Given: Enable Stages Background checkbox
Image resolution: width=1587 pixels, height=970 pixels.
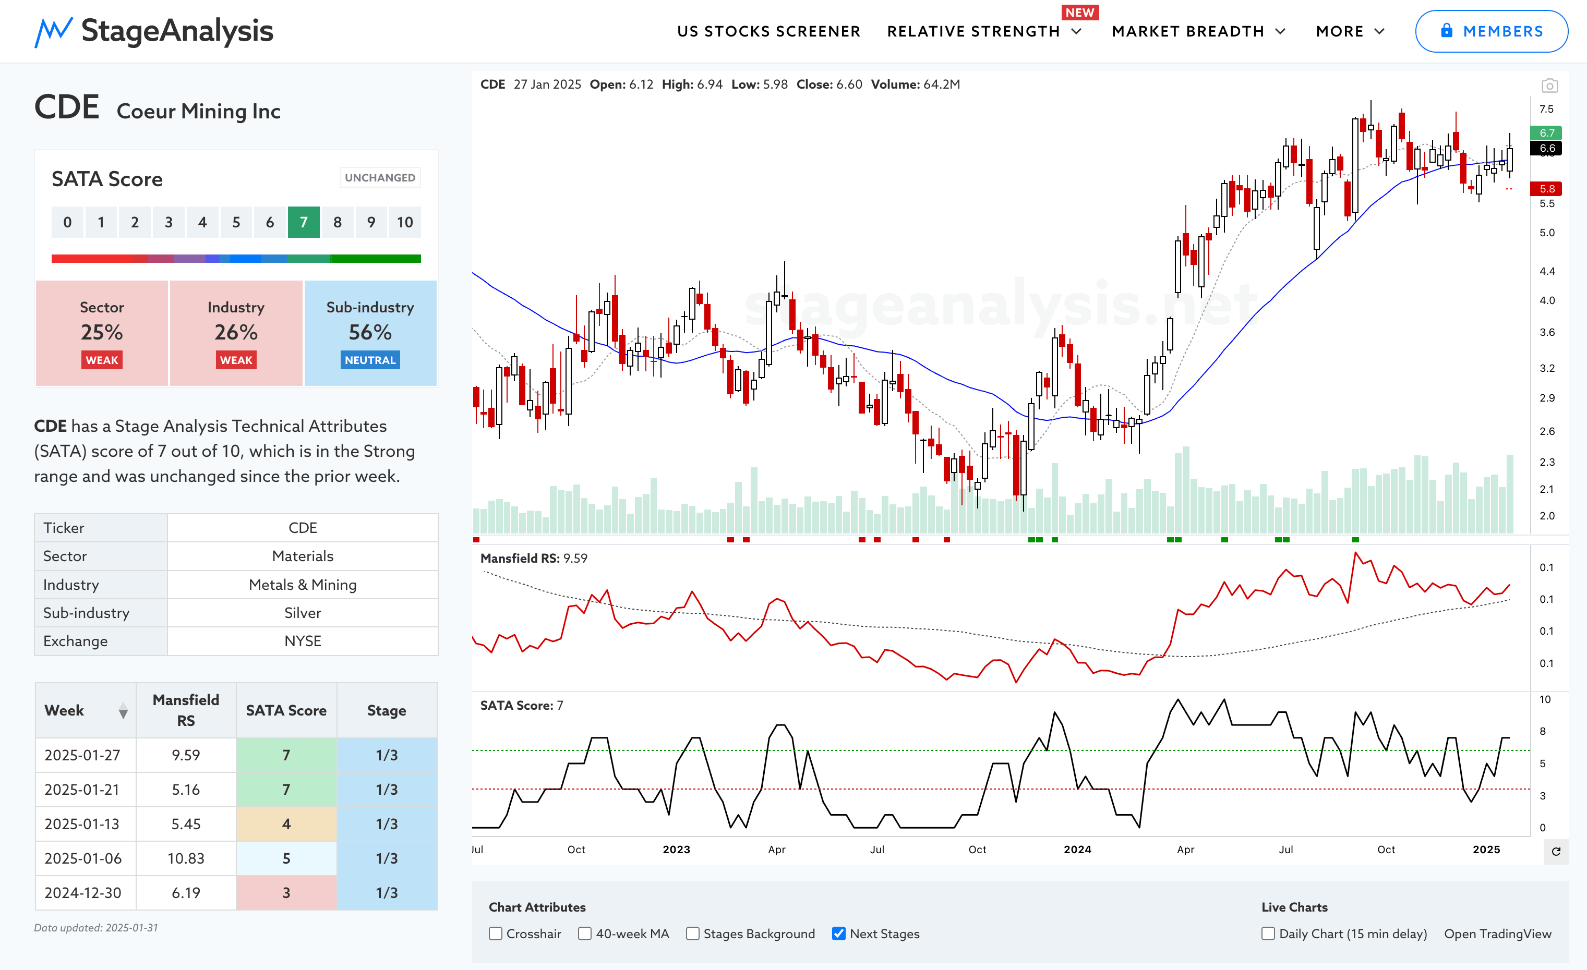Looking at the screenshot, I should click(x=692, y=933).
